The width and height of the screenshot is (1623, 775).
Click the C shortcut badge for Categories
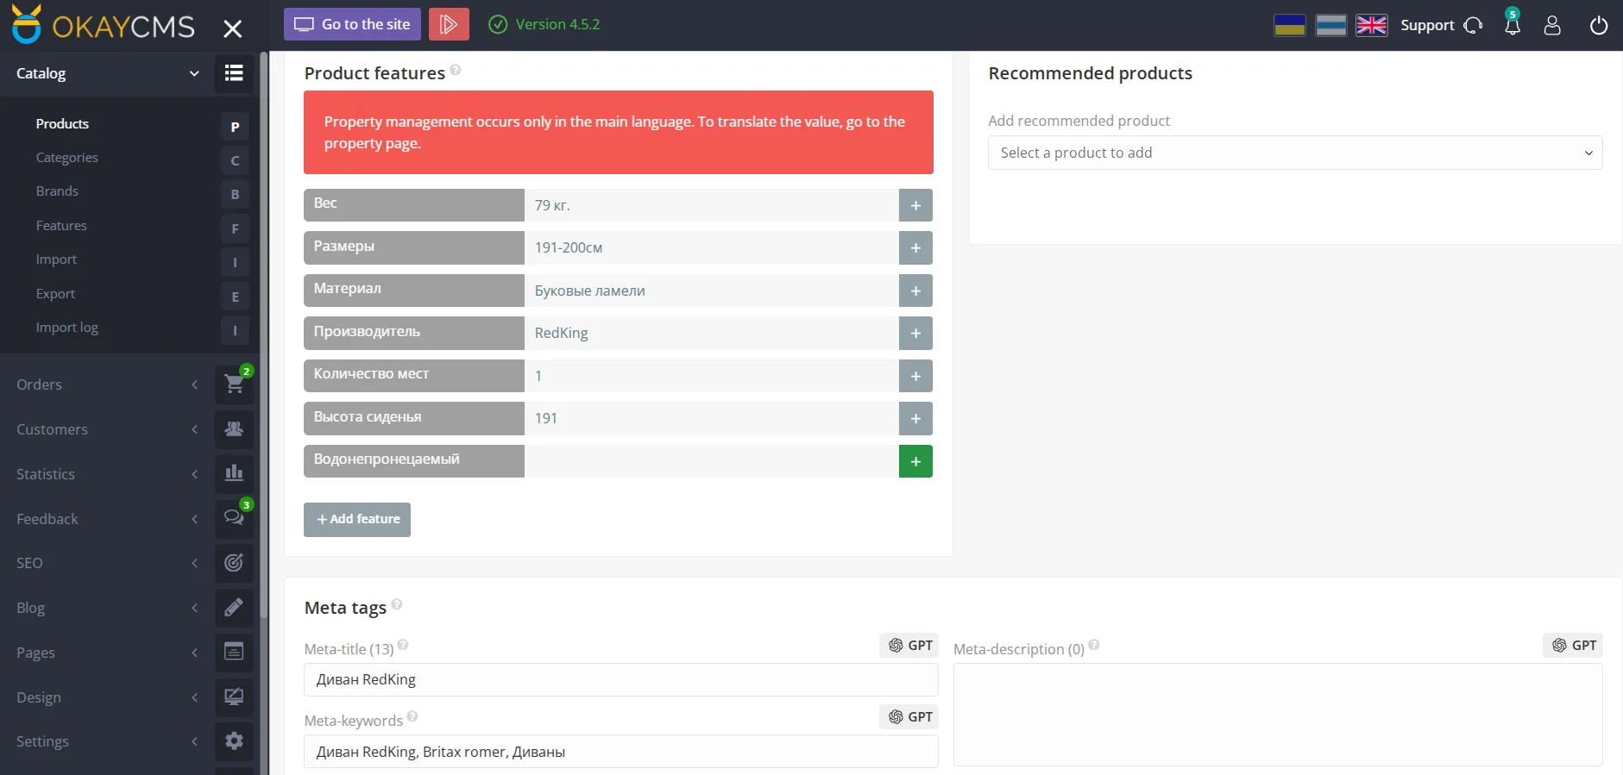[235, 160]
